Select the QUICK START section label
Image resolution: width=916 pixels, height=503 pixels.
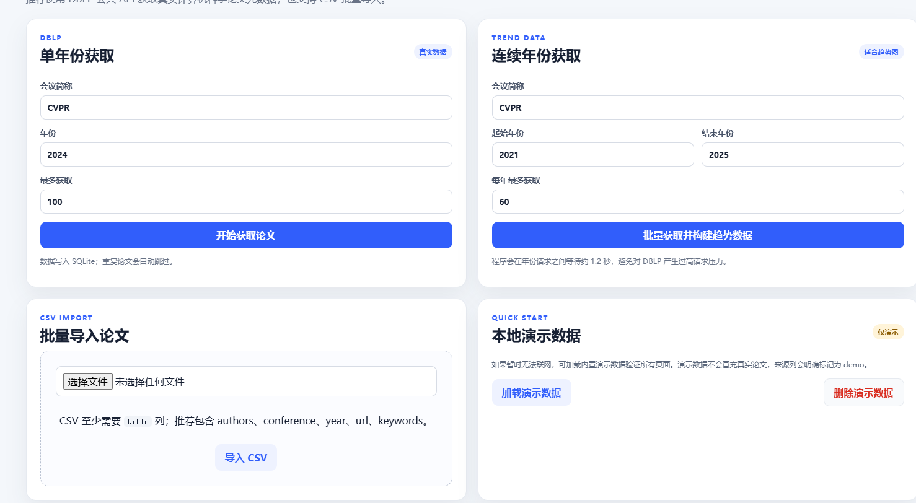pyautogui.click(x=520, y=318)
